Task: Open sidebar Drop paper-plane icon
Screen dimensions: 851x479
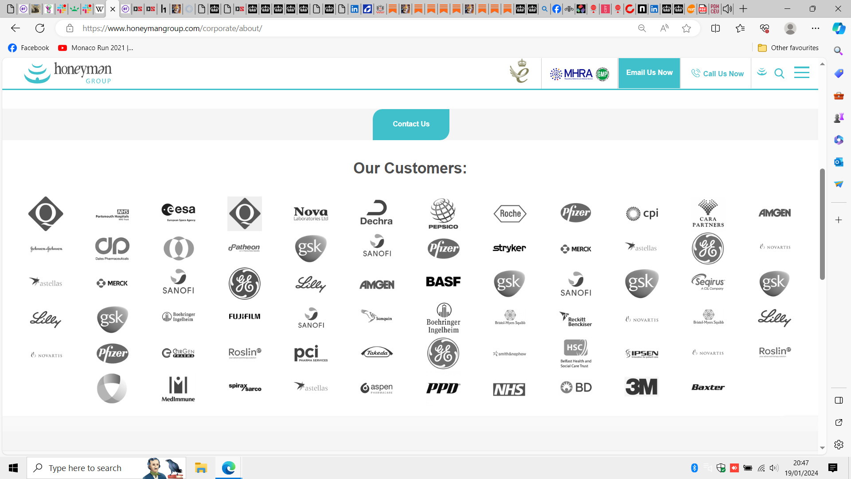Action: point(838,184)
